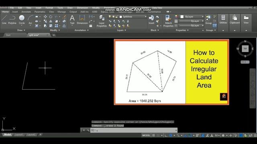This screenshot has width=257, height=144.
Task: Expand the Modify panel
Action: pos(55,30)
